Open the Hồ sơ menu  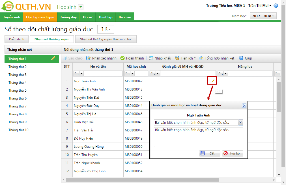pyautogui.click(x=87, y=17)
